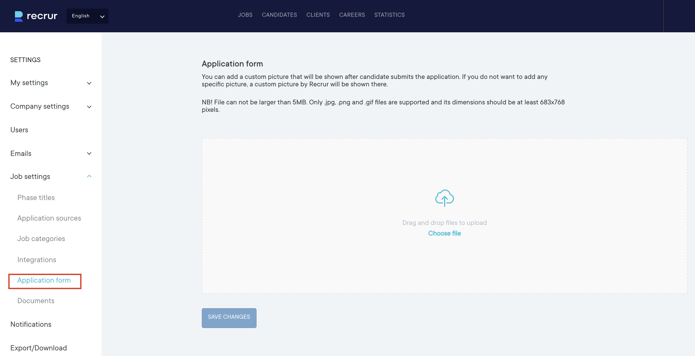Expand Company settings chevron

[x=89, y=107]
